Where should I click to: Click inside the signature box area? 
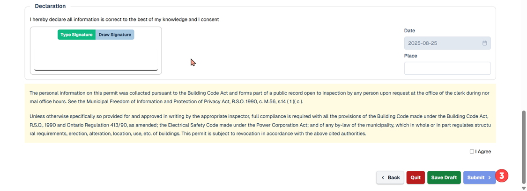point(96,55)
